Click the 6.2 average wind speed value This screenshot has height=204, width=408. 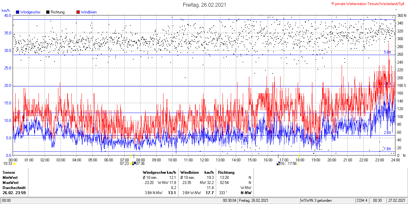click(174, 188)
